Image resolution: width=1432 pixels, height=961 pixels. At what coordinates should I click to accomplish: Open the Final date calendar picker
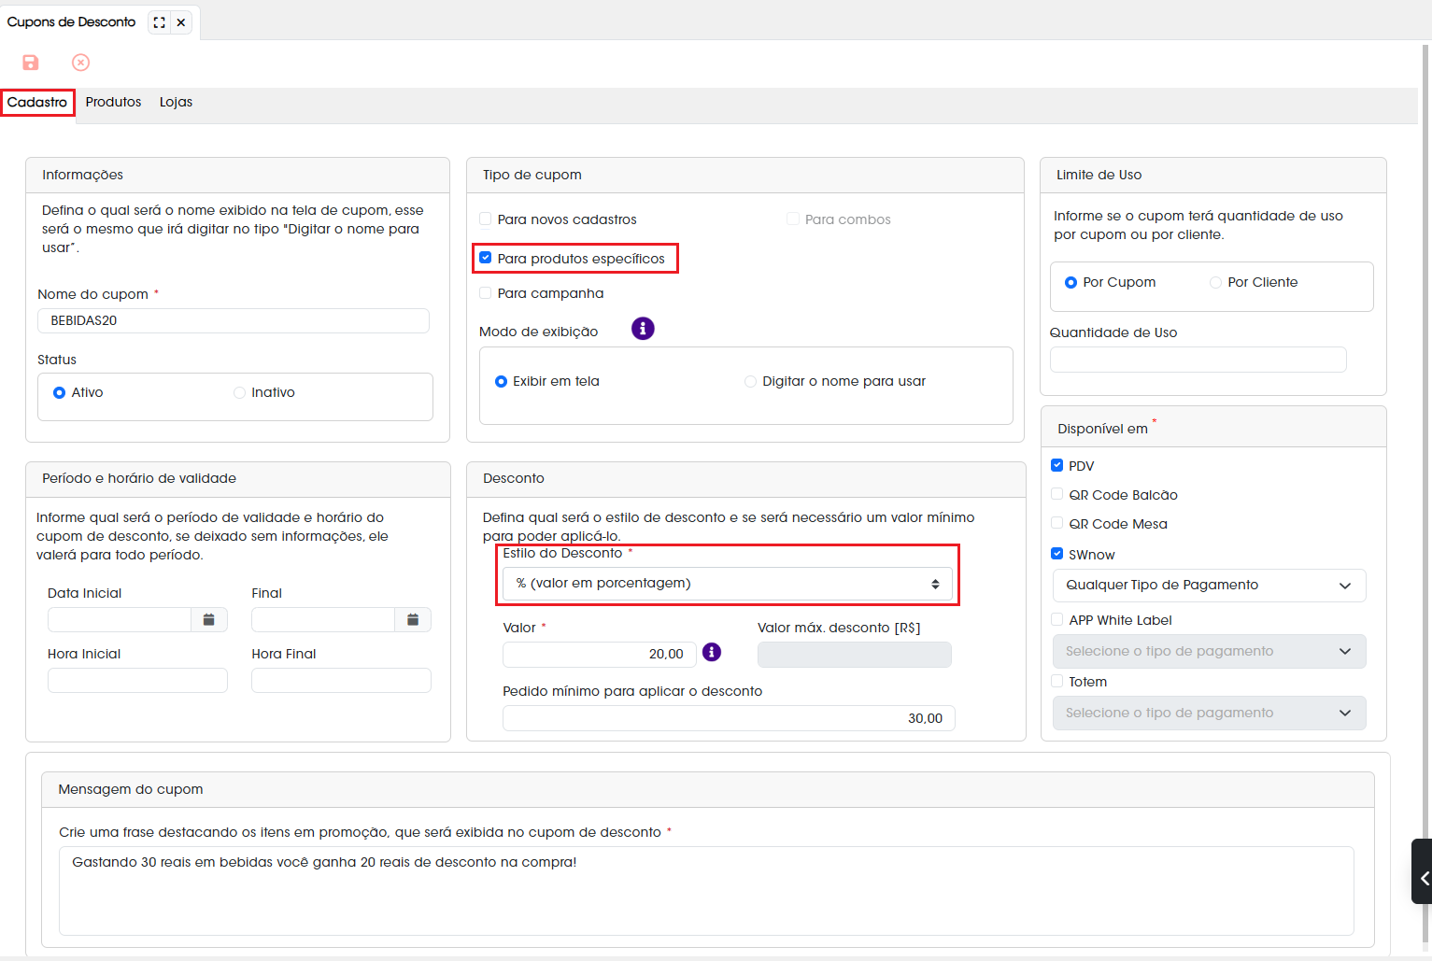pos(413,619)
